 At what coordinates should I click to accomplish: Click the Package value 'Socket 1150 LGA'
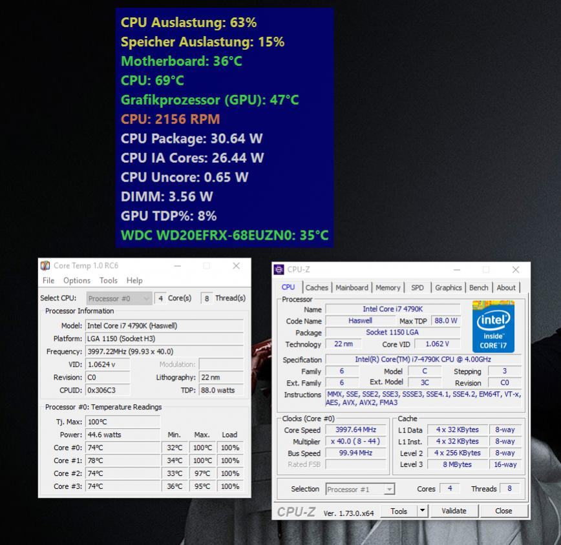click(392, 332)
